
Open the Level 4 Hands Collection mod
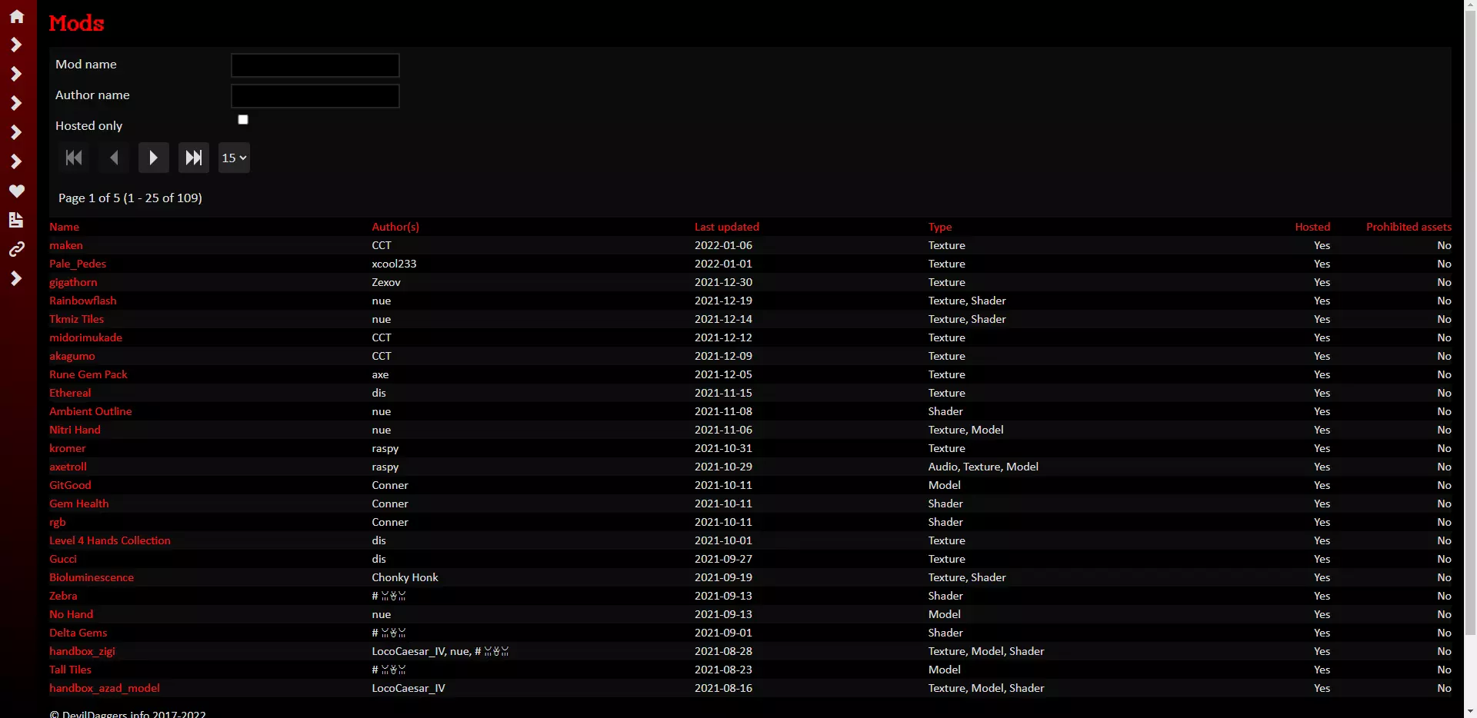click(x=110, y=540)
